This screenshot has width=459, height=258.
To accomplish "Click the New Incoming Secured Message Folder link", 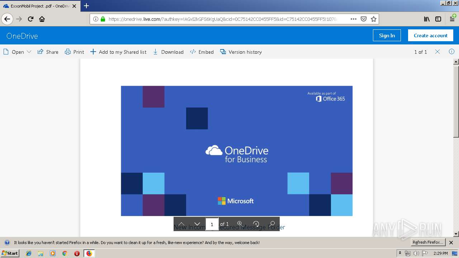I will click(229, 227).
